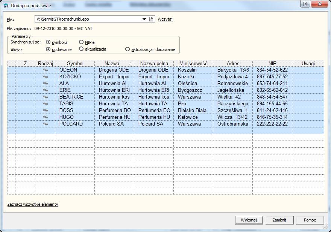Click the Szczęśliwa 1 address cell
This screenshot has height=232, width=331.
coord(233,110)
